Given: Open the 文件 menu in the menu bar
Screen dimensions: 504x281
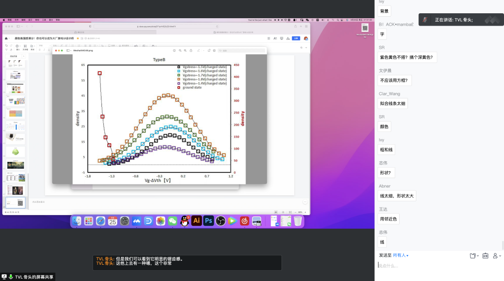Looking at the screenshot, I should coord(16,20).
